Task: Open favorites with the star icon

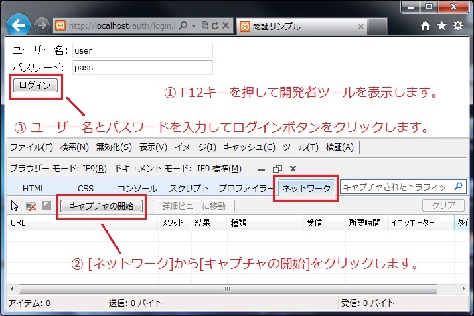Action: click(441, 26)
